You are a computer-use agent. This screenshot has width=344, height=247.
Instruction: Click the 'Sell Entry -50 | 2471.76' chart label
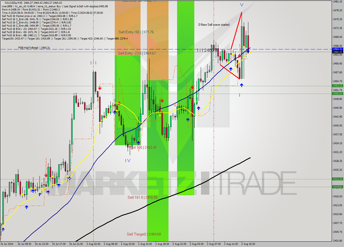coord(136,32)
